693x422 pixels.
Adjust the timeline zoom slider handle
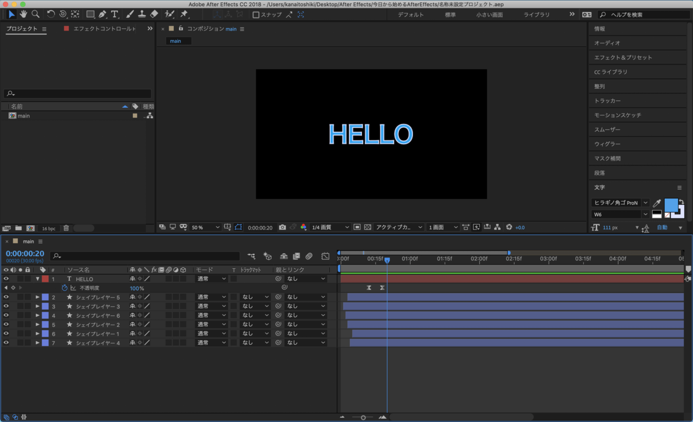pyautogui.click(x=363, y=417)
